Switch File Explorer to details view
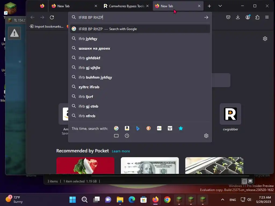This screenshot has height=206, width=275. pos(244,181)
